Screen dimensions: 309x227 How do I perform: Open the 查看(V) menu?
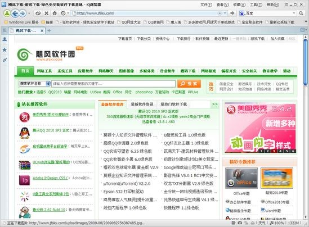(223, 4)
